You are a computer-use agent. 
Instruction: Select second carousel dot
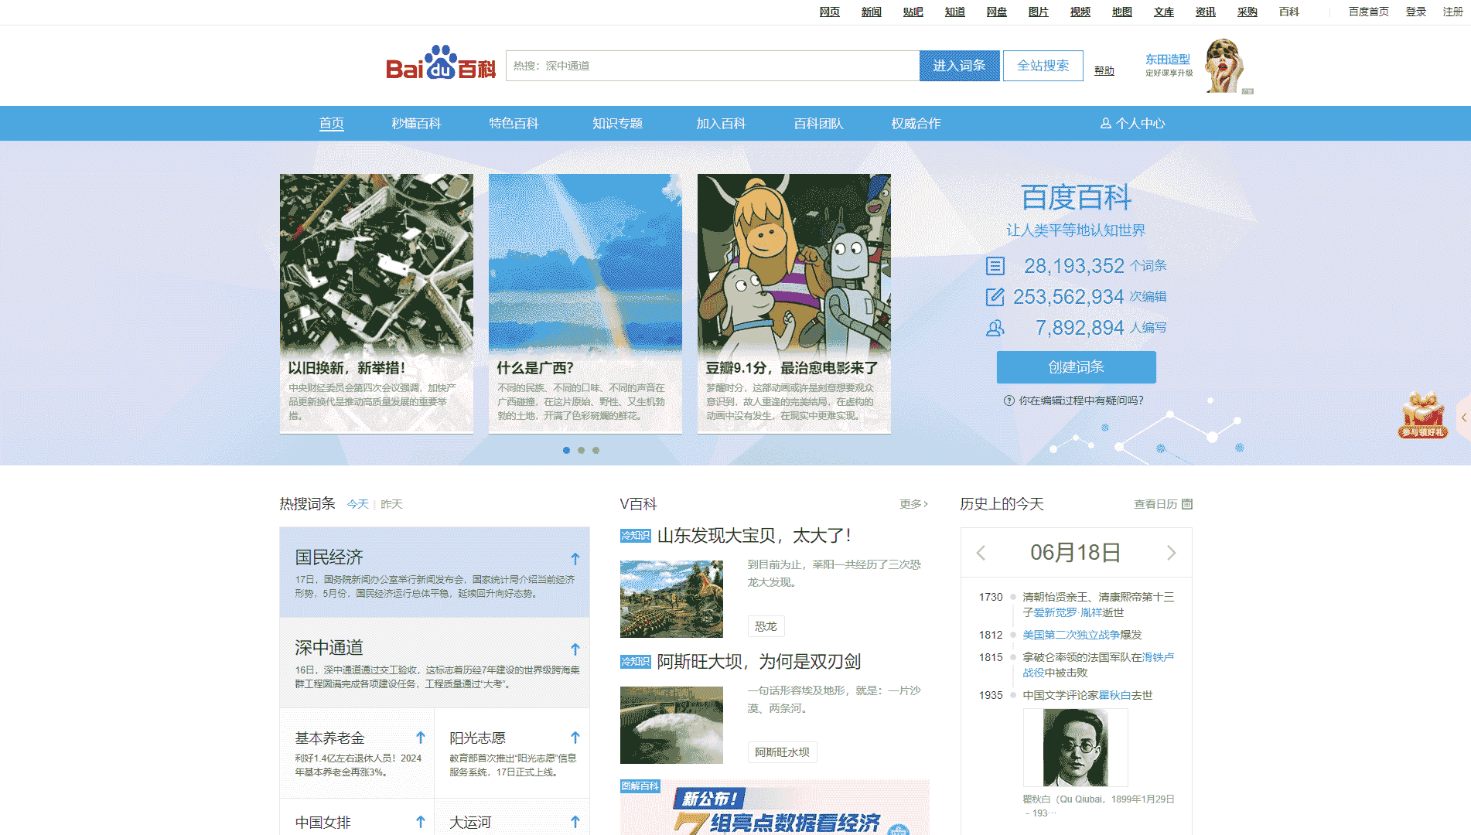581,450
